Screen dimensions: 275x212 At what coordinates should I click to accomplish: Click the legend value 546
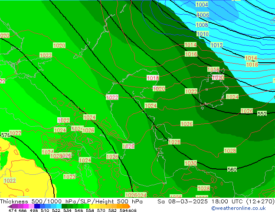pos(79,210)
